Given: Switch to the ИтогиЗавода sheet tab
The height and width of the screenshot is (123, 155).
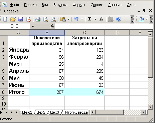Looking at the screenshot, I should (x=76, y=112).
